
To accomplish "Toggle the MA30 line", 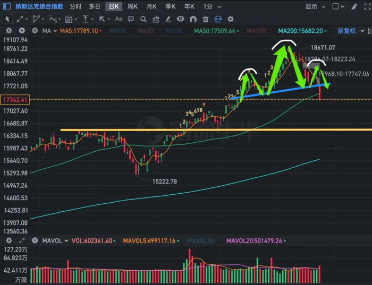I will (146, 31).
